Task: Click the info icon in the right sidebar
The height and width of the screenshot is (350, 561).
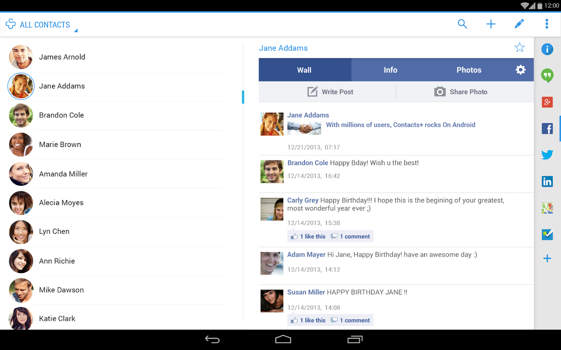Action: pos(547,49)
